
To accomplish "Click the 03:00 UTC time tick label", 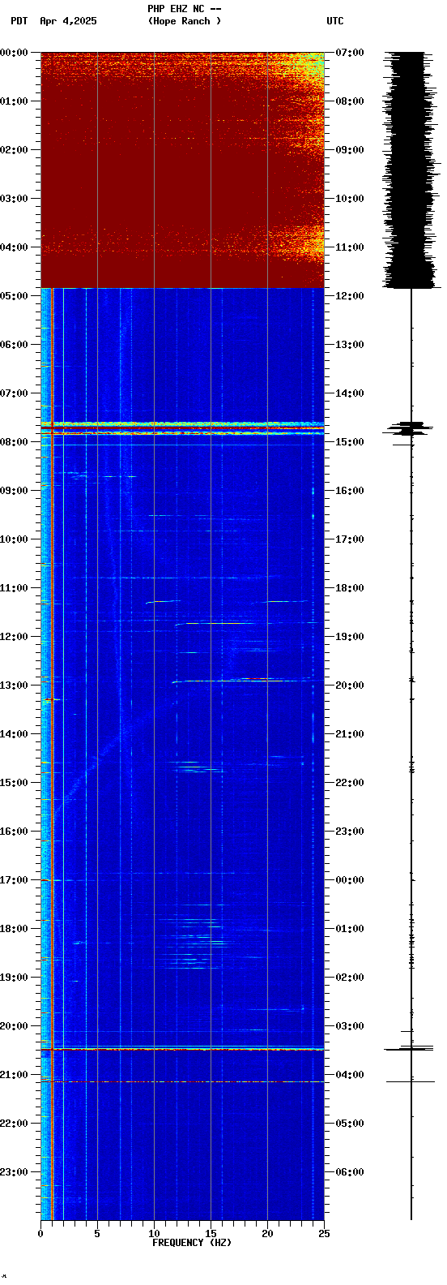I will click(x=349, y=1025).
